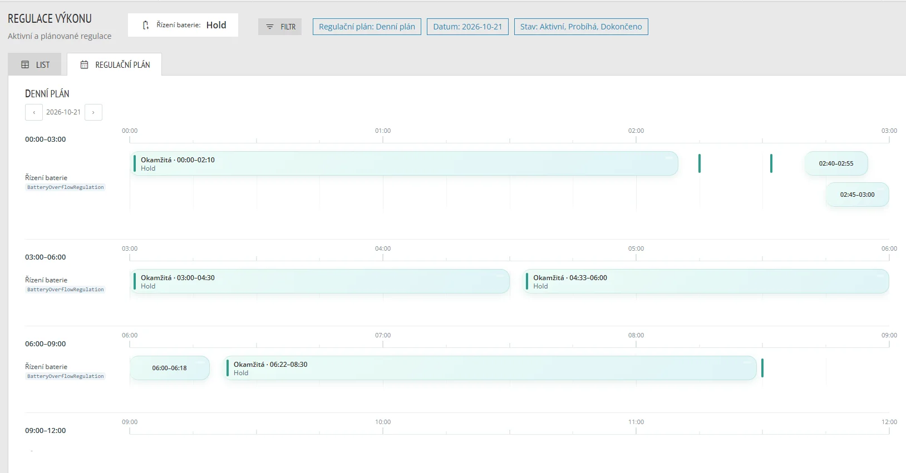Click the Aktivní a plánované regulace subtitle
Image resolution: width=906 pixels, height=473 pixels.
click(60, 36)
